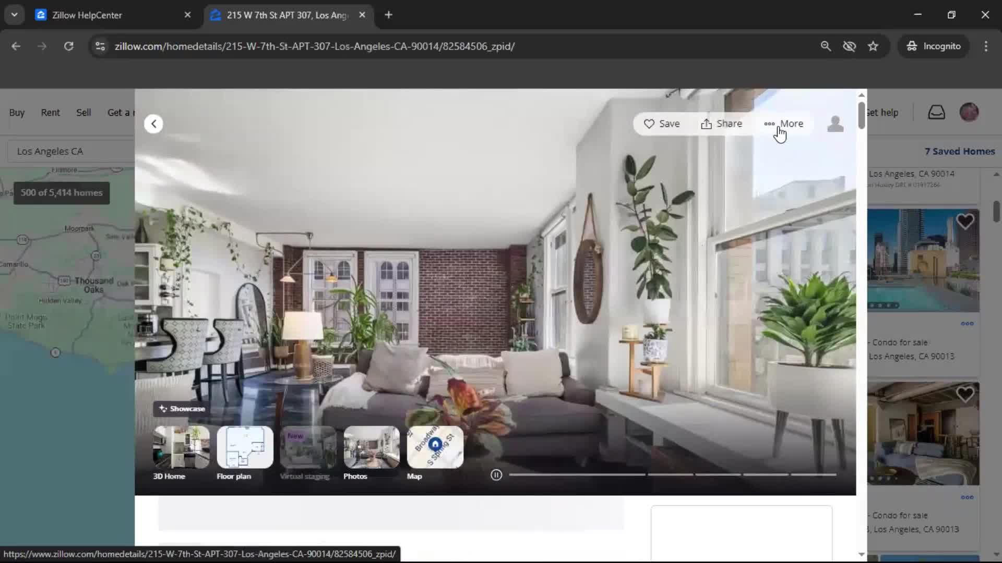Save the listing with the heart toggle
The height and width of the screenshot is (563, 1002).
(662, 124)
